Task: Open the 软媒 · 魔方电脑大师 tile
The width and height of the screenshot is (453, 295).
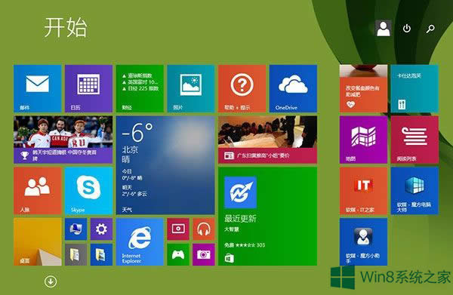Action: pos(414,191)
